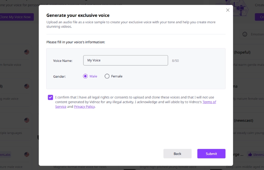Click the purple Submit button

211,153
